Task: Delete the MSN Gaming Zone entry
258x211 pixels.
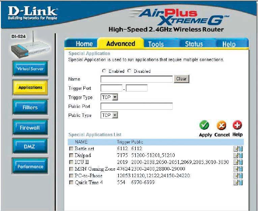Action: click(x=240, y=169)
